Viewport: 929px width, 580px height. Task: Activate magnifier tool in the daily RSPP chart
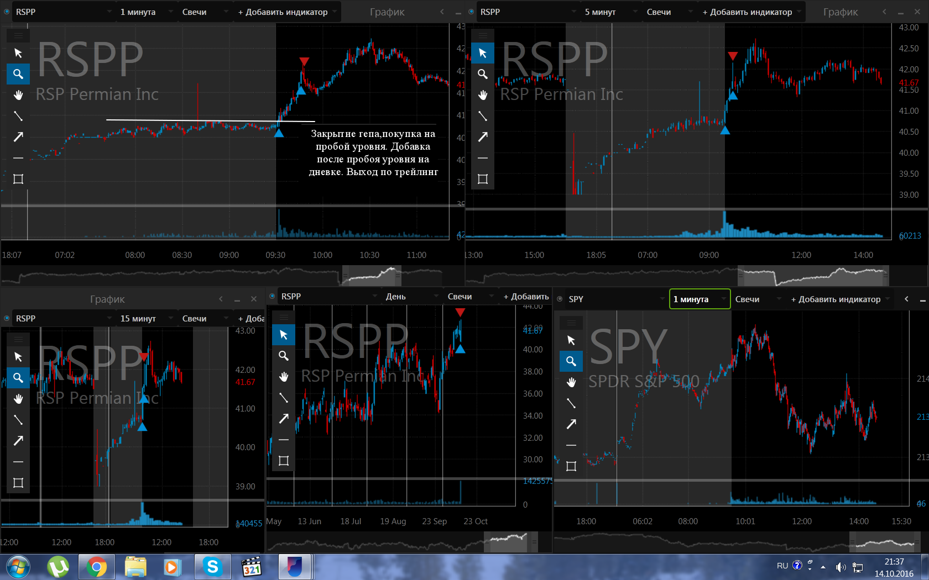(x=284, y=356)
